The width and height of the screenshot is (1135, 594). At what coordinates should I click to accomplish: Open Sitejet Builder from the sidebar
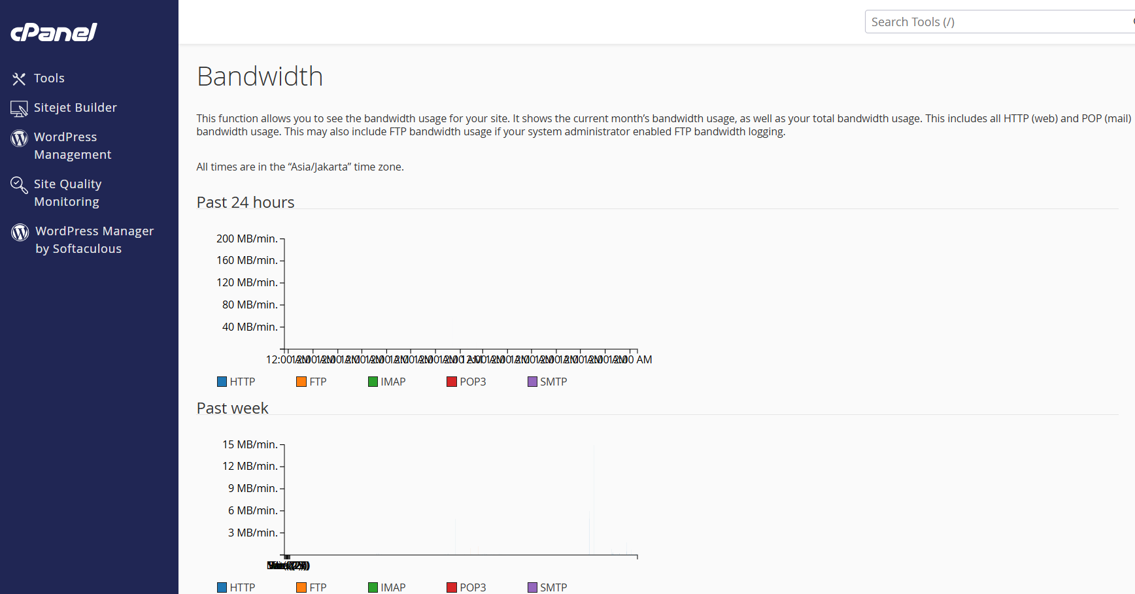pyautogui.click(x=75, y=108)
